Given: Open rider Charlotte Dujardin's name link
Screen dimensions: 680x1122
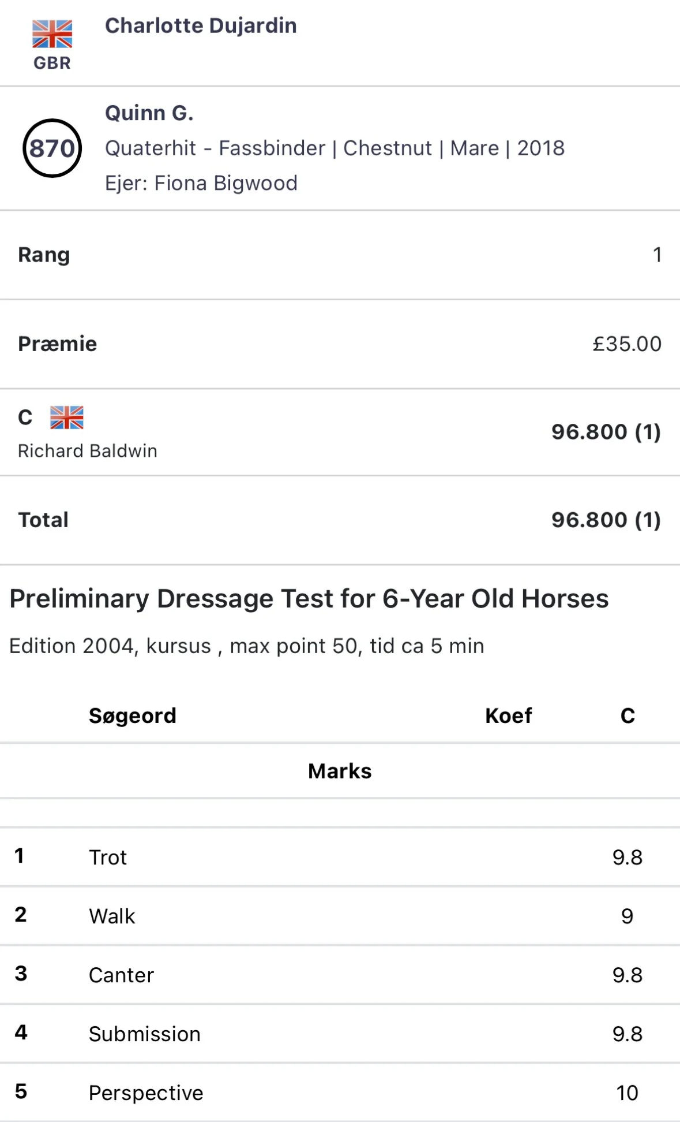Looking at the screenshot, I should pos(200,25).
